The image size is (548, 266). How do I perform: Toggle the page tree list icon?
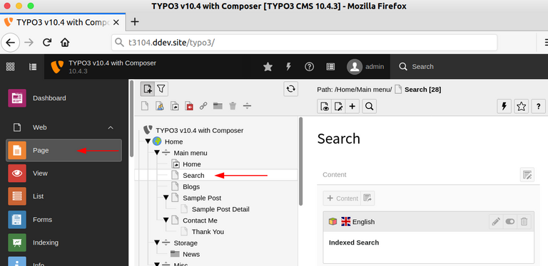(33, 67)
